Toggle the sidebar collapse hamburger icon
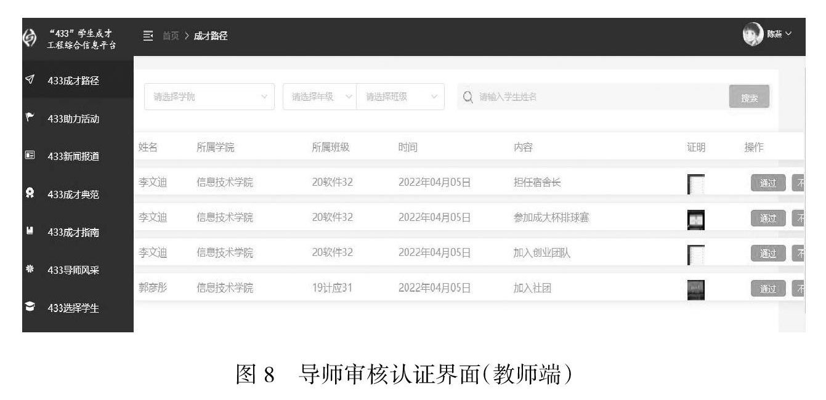This screenshot has height=400, width=826. 148,36
